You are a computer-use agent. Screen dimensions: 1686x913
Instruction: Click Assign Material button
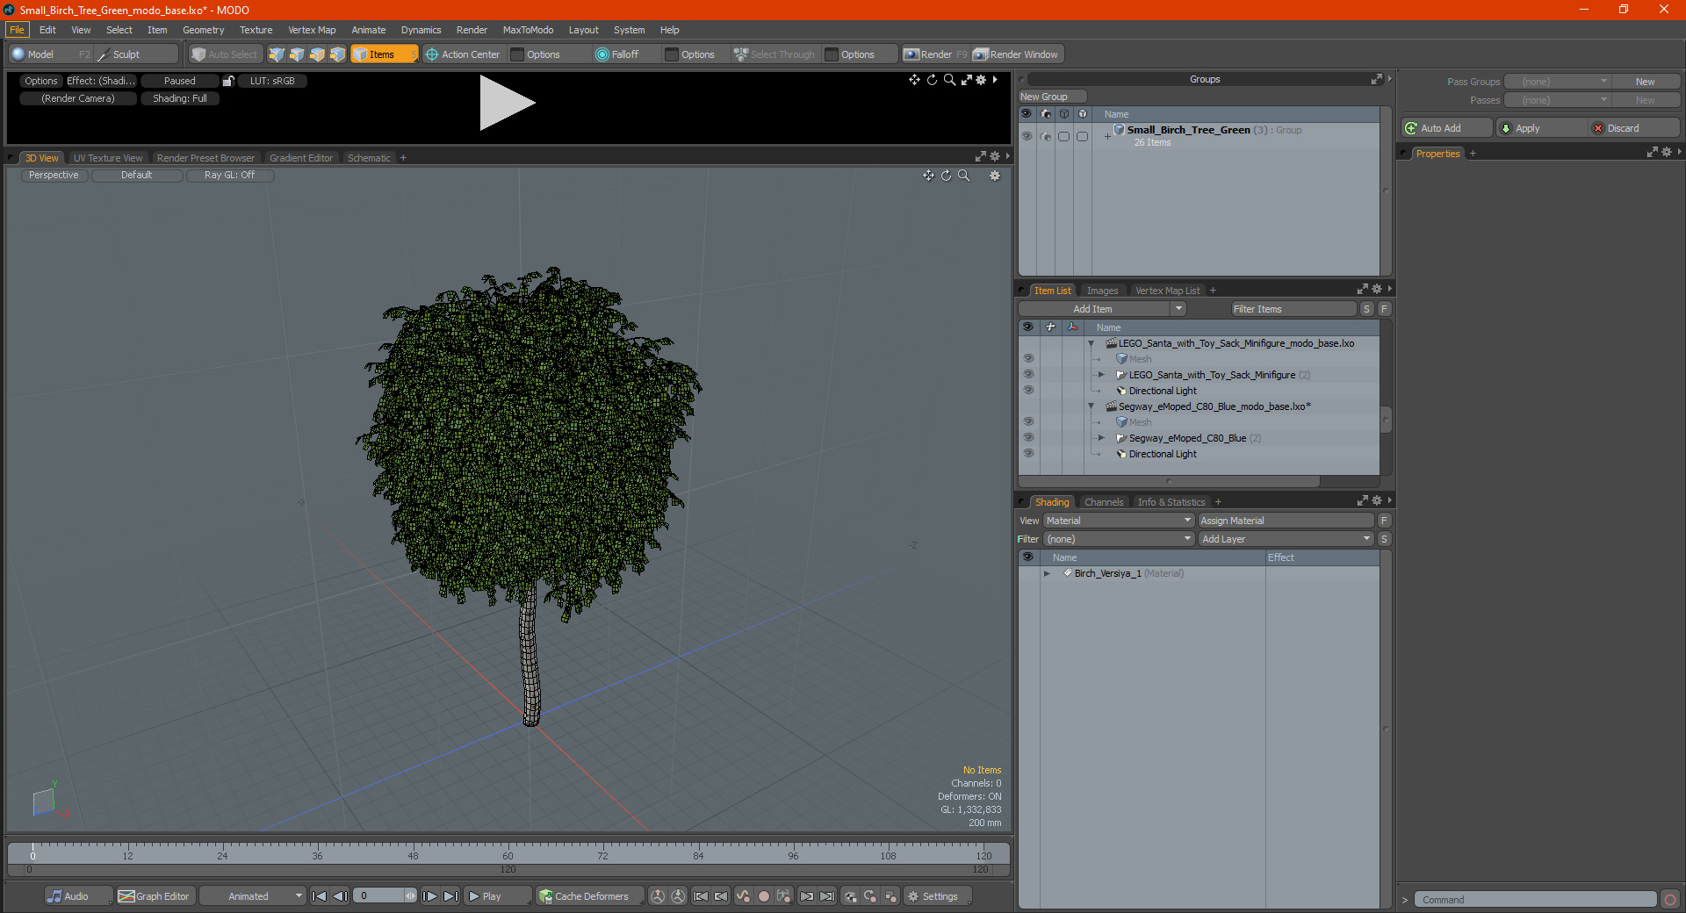click(x=1286, y=521)
